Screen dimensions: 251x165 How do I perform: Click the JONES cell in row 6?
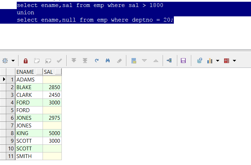(x=29, y=118)
